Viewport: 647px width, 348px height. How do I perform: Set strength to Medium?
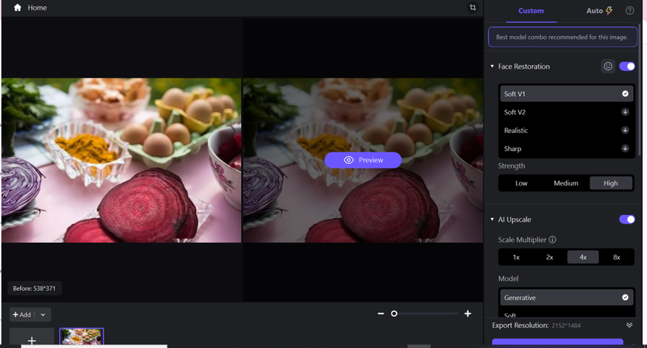point(566,183)
